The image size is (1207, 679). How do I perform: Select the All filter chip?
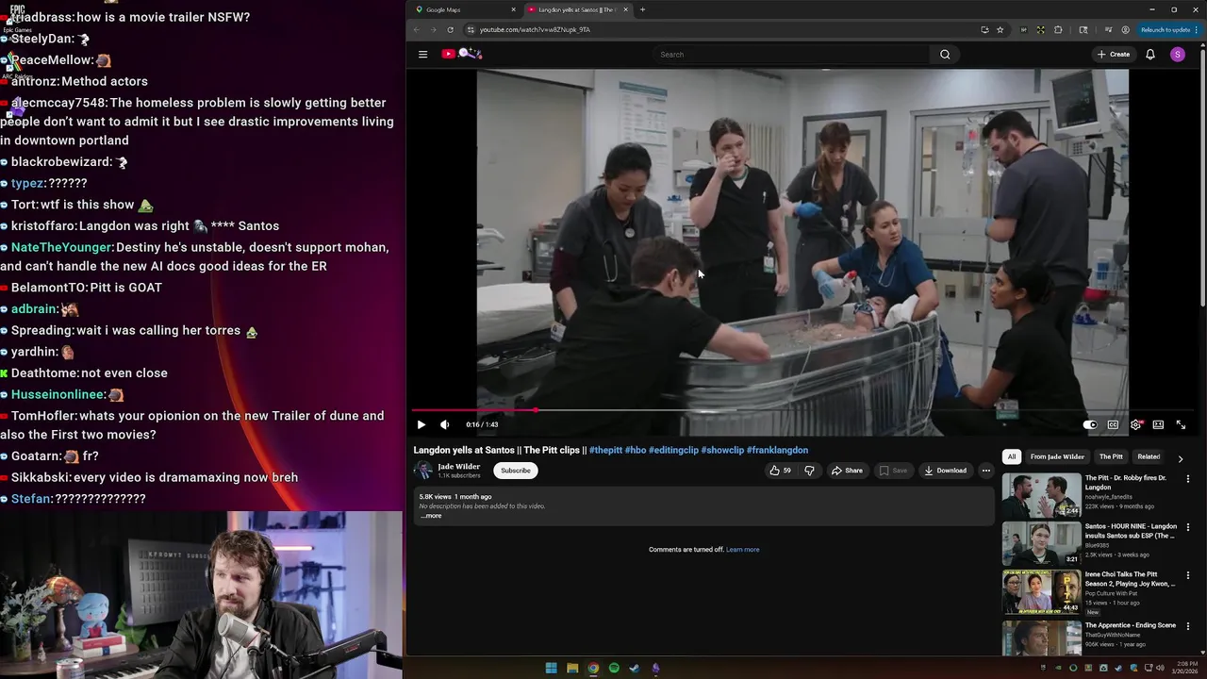click(1012, 456)
